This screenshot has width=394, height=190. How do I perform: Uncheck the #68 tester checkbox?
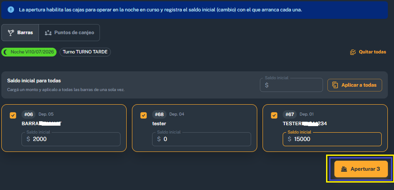click(143, 116)
